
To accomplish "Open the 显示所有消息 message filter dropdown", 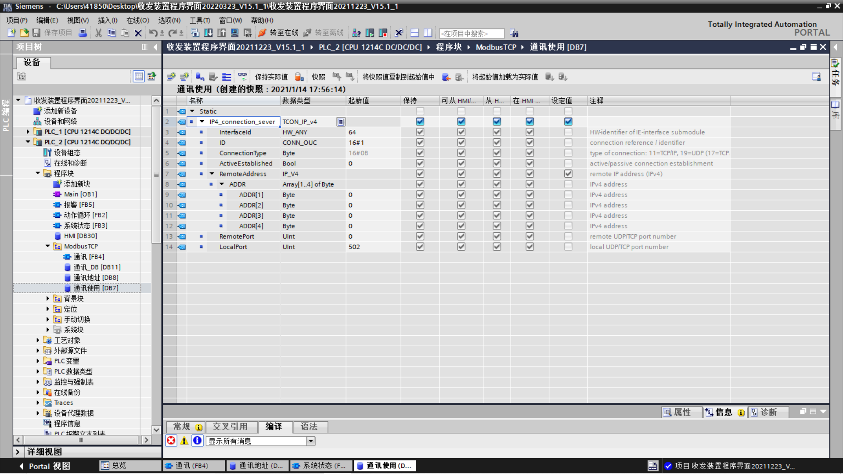I will 311,441.
